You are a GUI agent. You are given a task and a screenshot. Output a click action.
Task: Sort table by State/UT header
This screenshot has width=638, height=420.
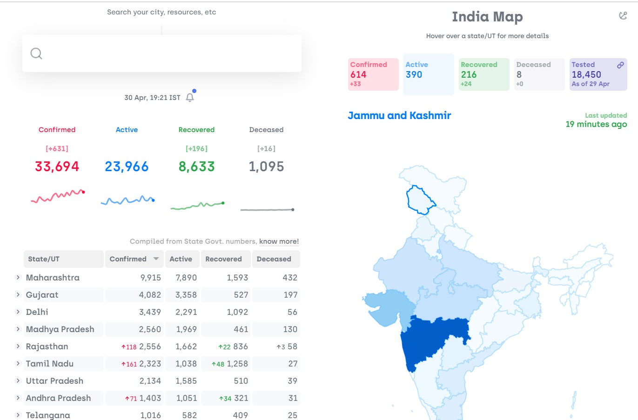64,259
